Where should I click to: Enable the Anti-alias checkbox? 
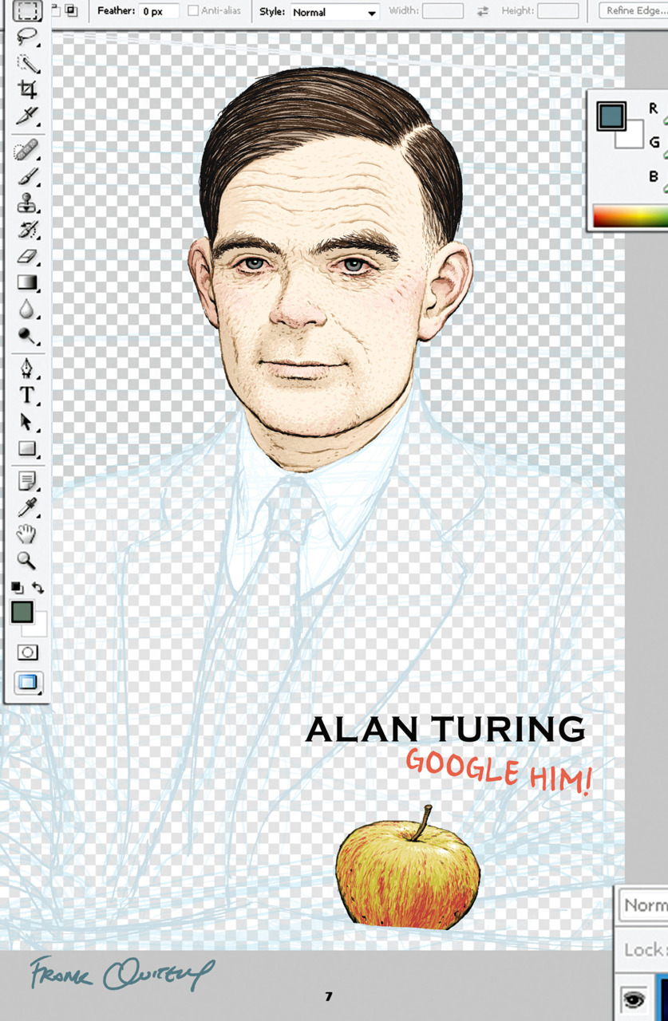point(193,11)
